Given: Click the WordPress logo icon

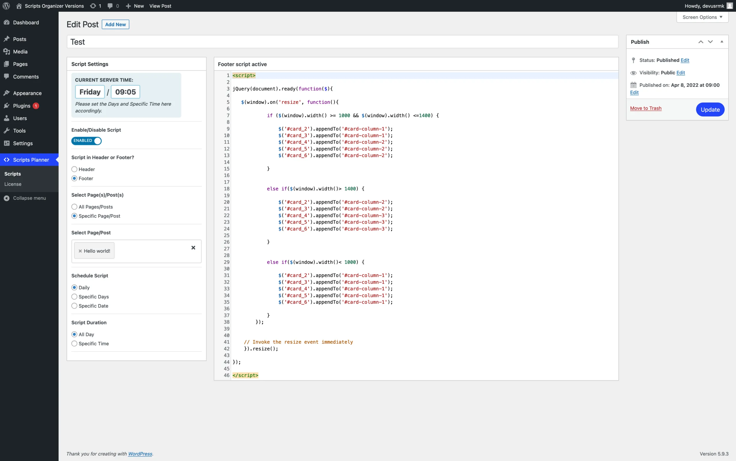Looking at the screenshot, I should 6,6.
